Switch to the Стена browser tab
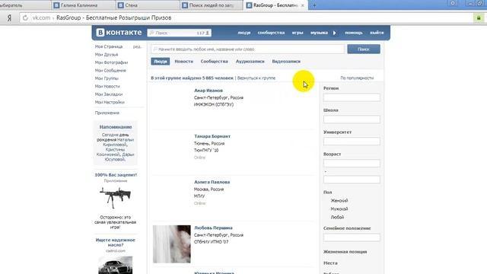This screenshot has height=274, width=487. (148, 5)
